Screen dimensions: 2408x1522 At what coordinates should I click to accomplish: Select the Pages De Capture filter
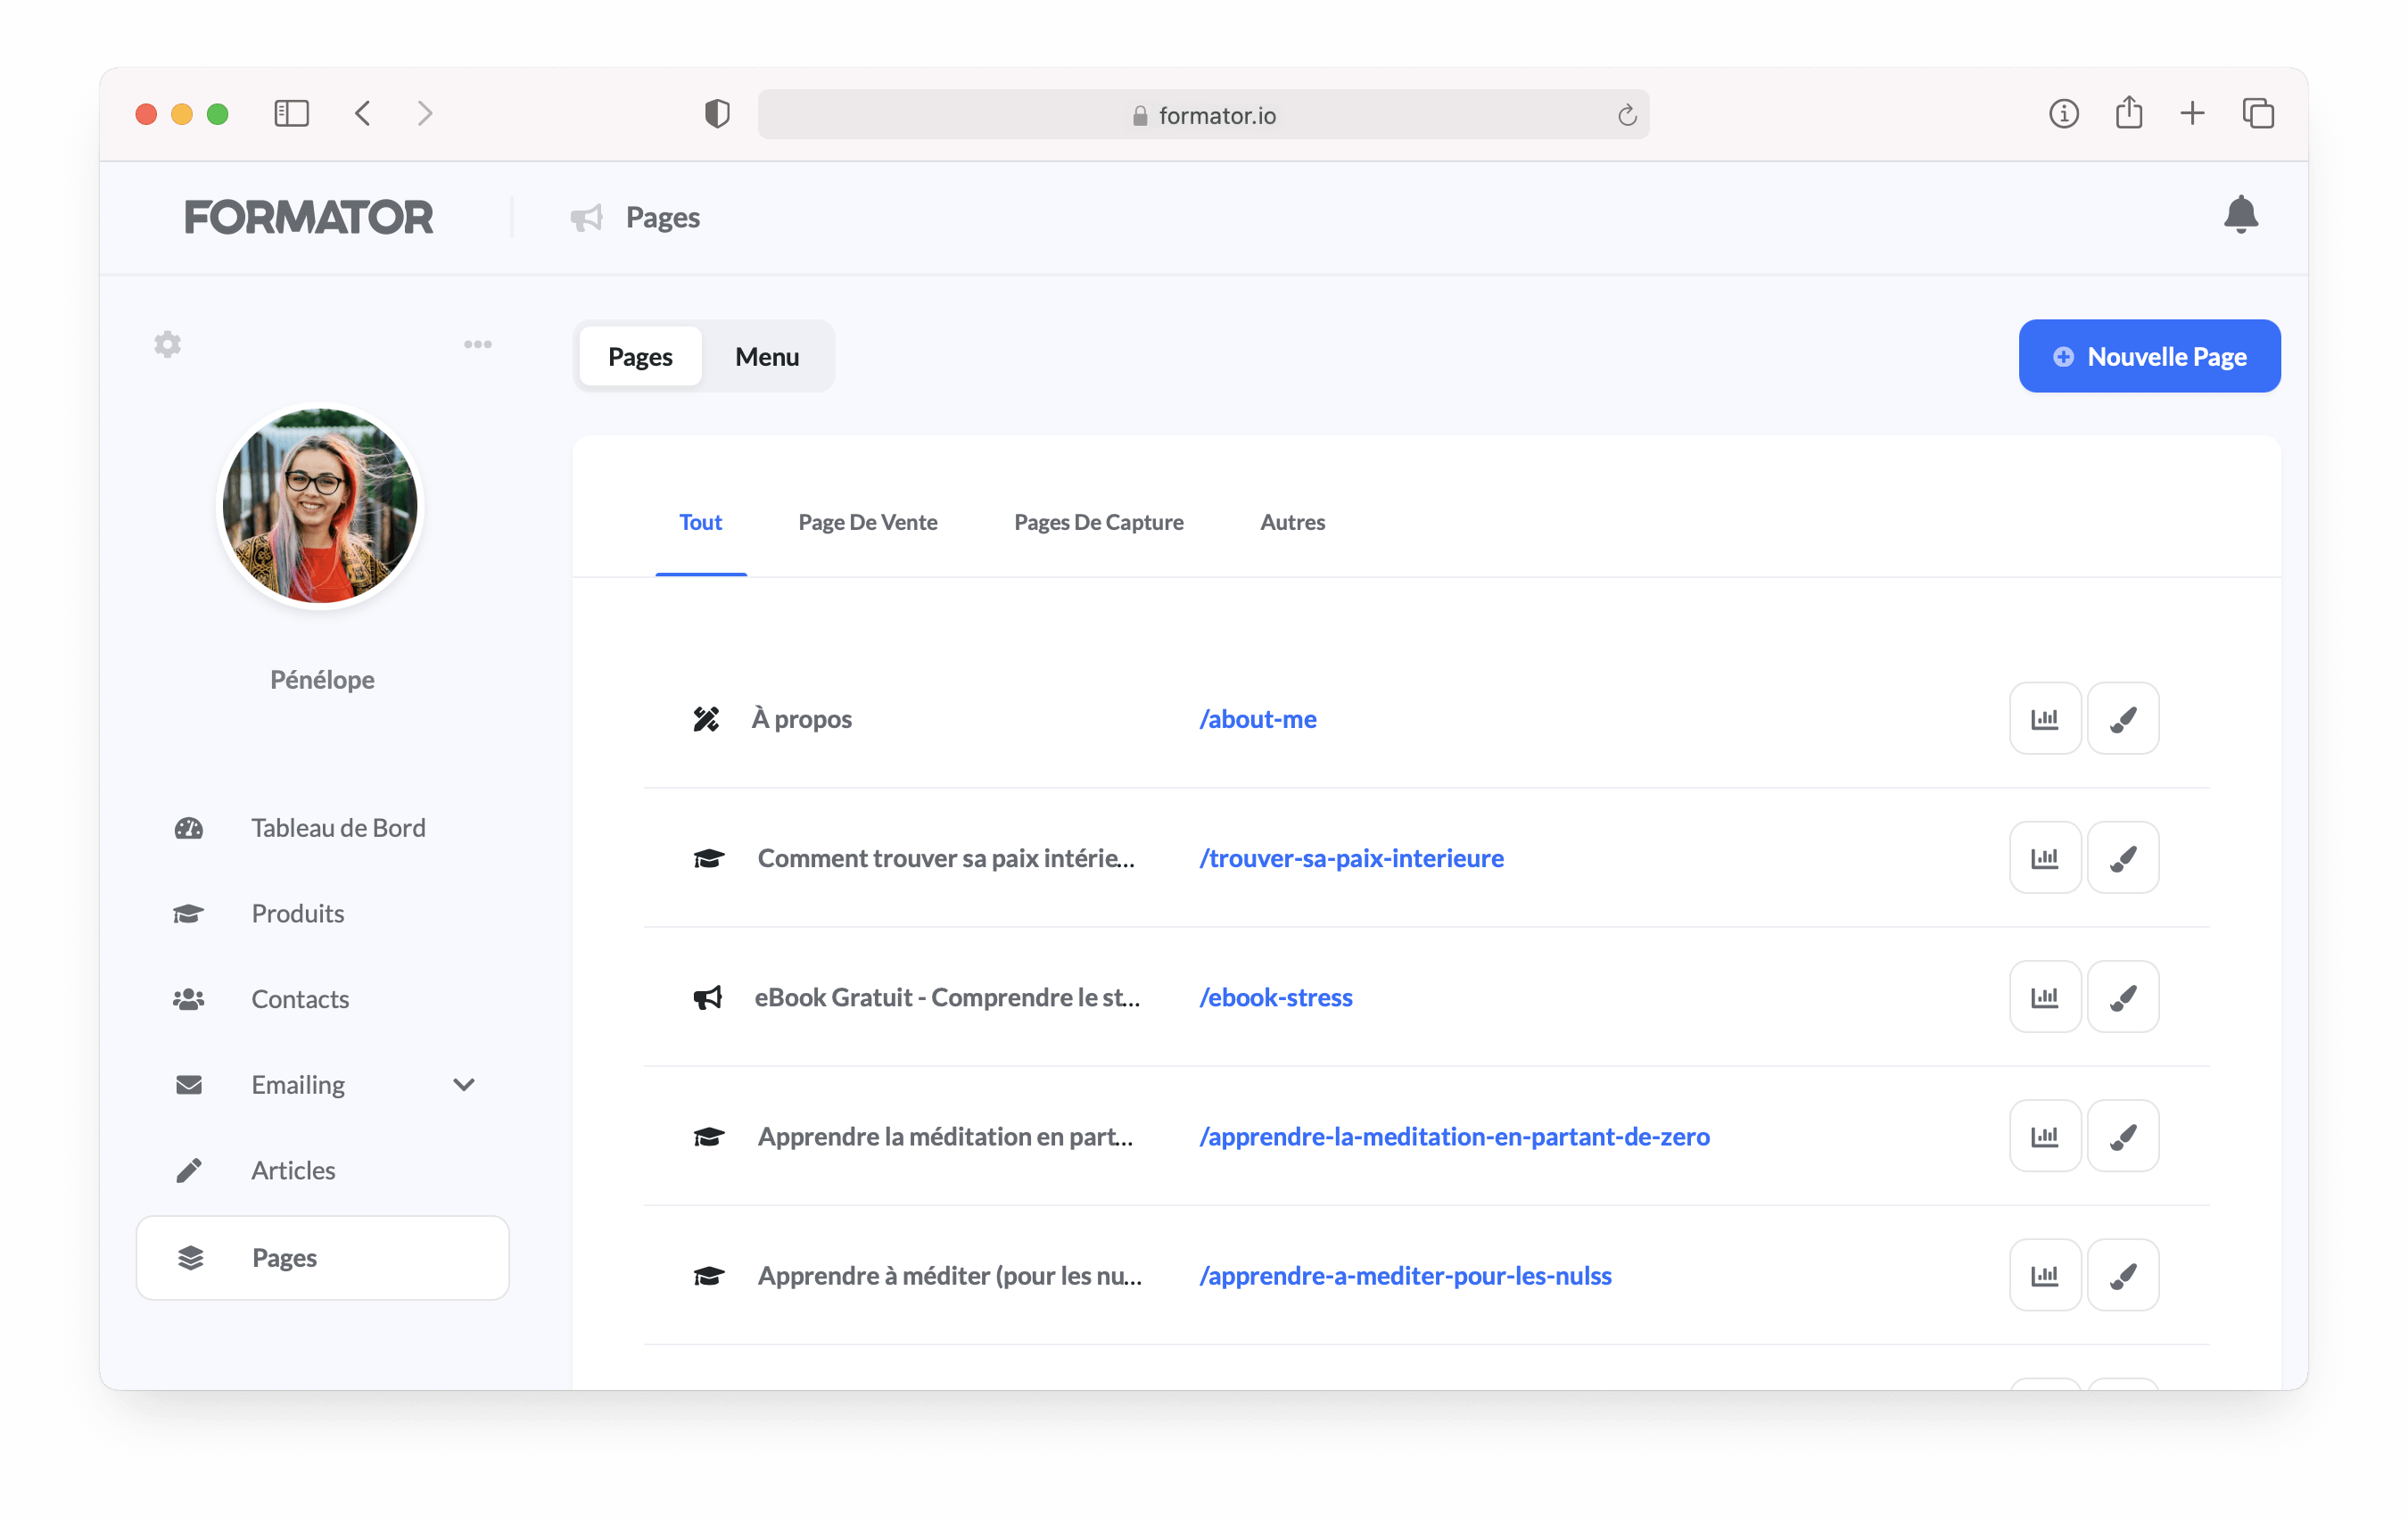[x=1098, y=521]
